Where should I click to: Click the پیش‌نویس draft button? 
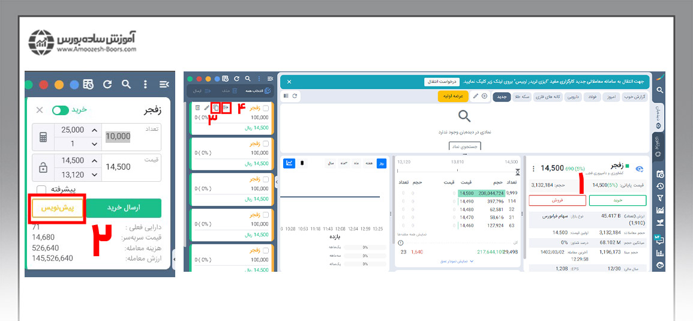pyautogui.click(x=57, y=208)
